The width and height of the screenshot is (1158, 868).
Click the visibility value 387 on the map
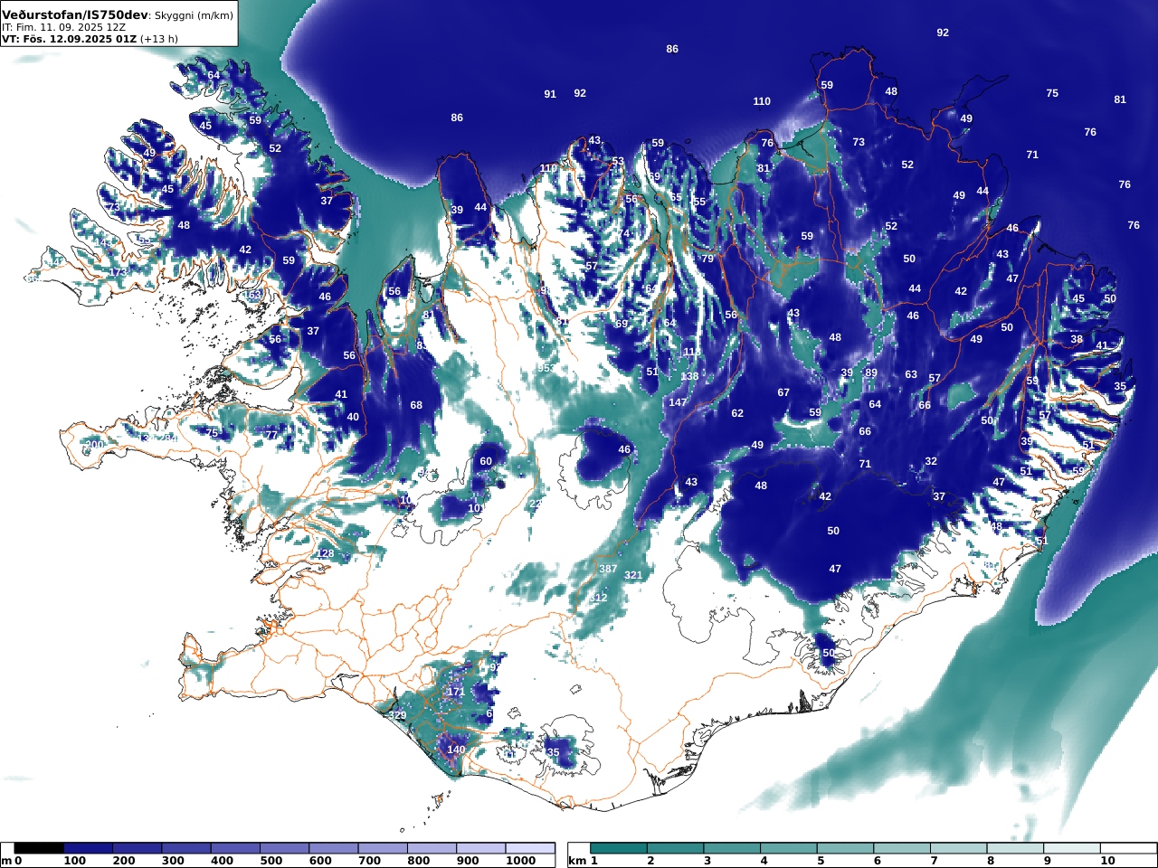click(x=608, y=569)
